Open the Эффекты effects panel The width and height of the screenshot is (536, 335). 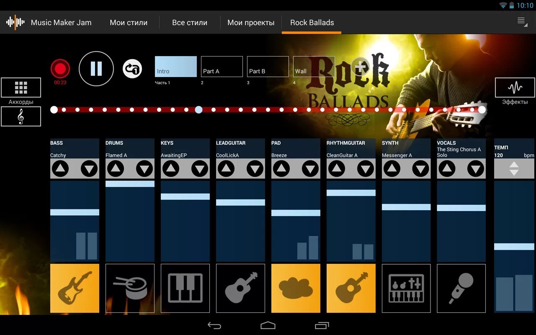(x=515, y=88)
